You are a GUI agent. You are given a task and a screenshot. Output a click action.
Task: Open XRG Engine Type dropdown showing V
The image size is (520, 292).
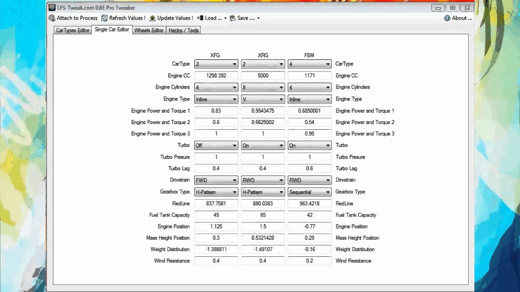[263, 99]
